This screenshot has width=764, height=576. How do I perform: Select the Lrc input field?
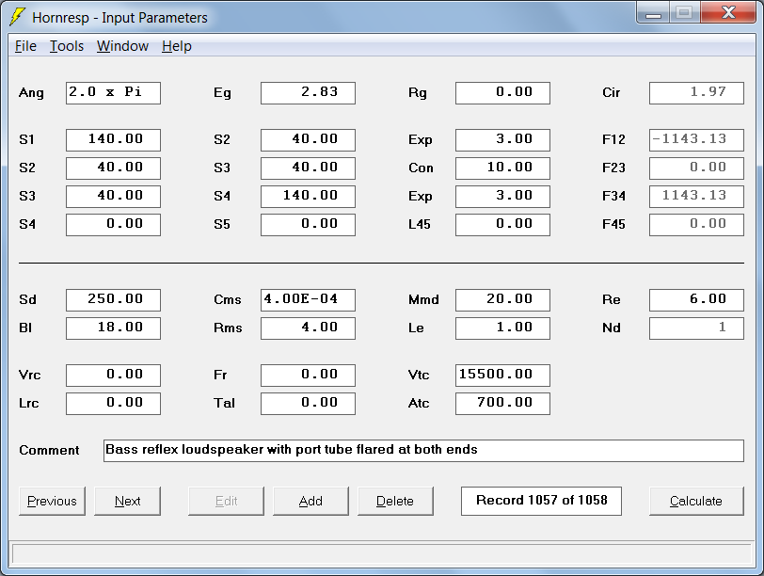tap(113, 404)
